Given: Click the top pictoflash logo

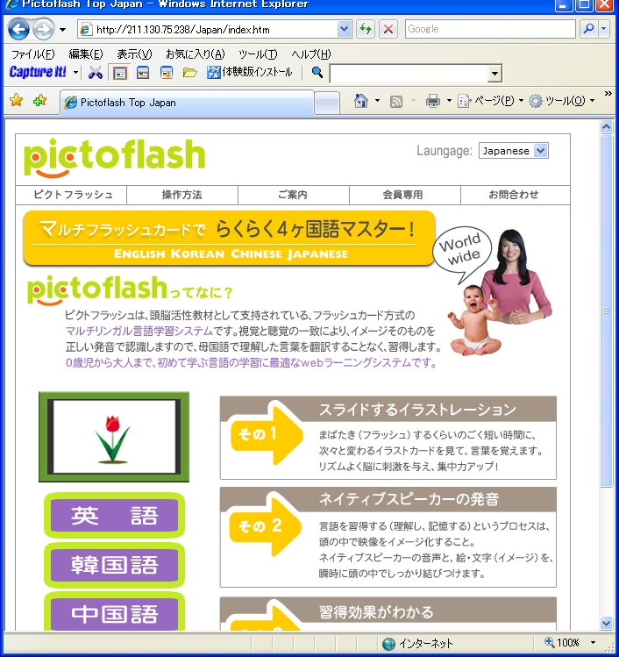Looking at the screenshot, I should (x=114, y=158).
